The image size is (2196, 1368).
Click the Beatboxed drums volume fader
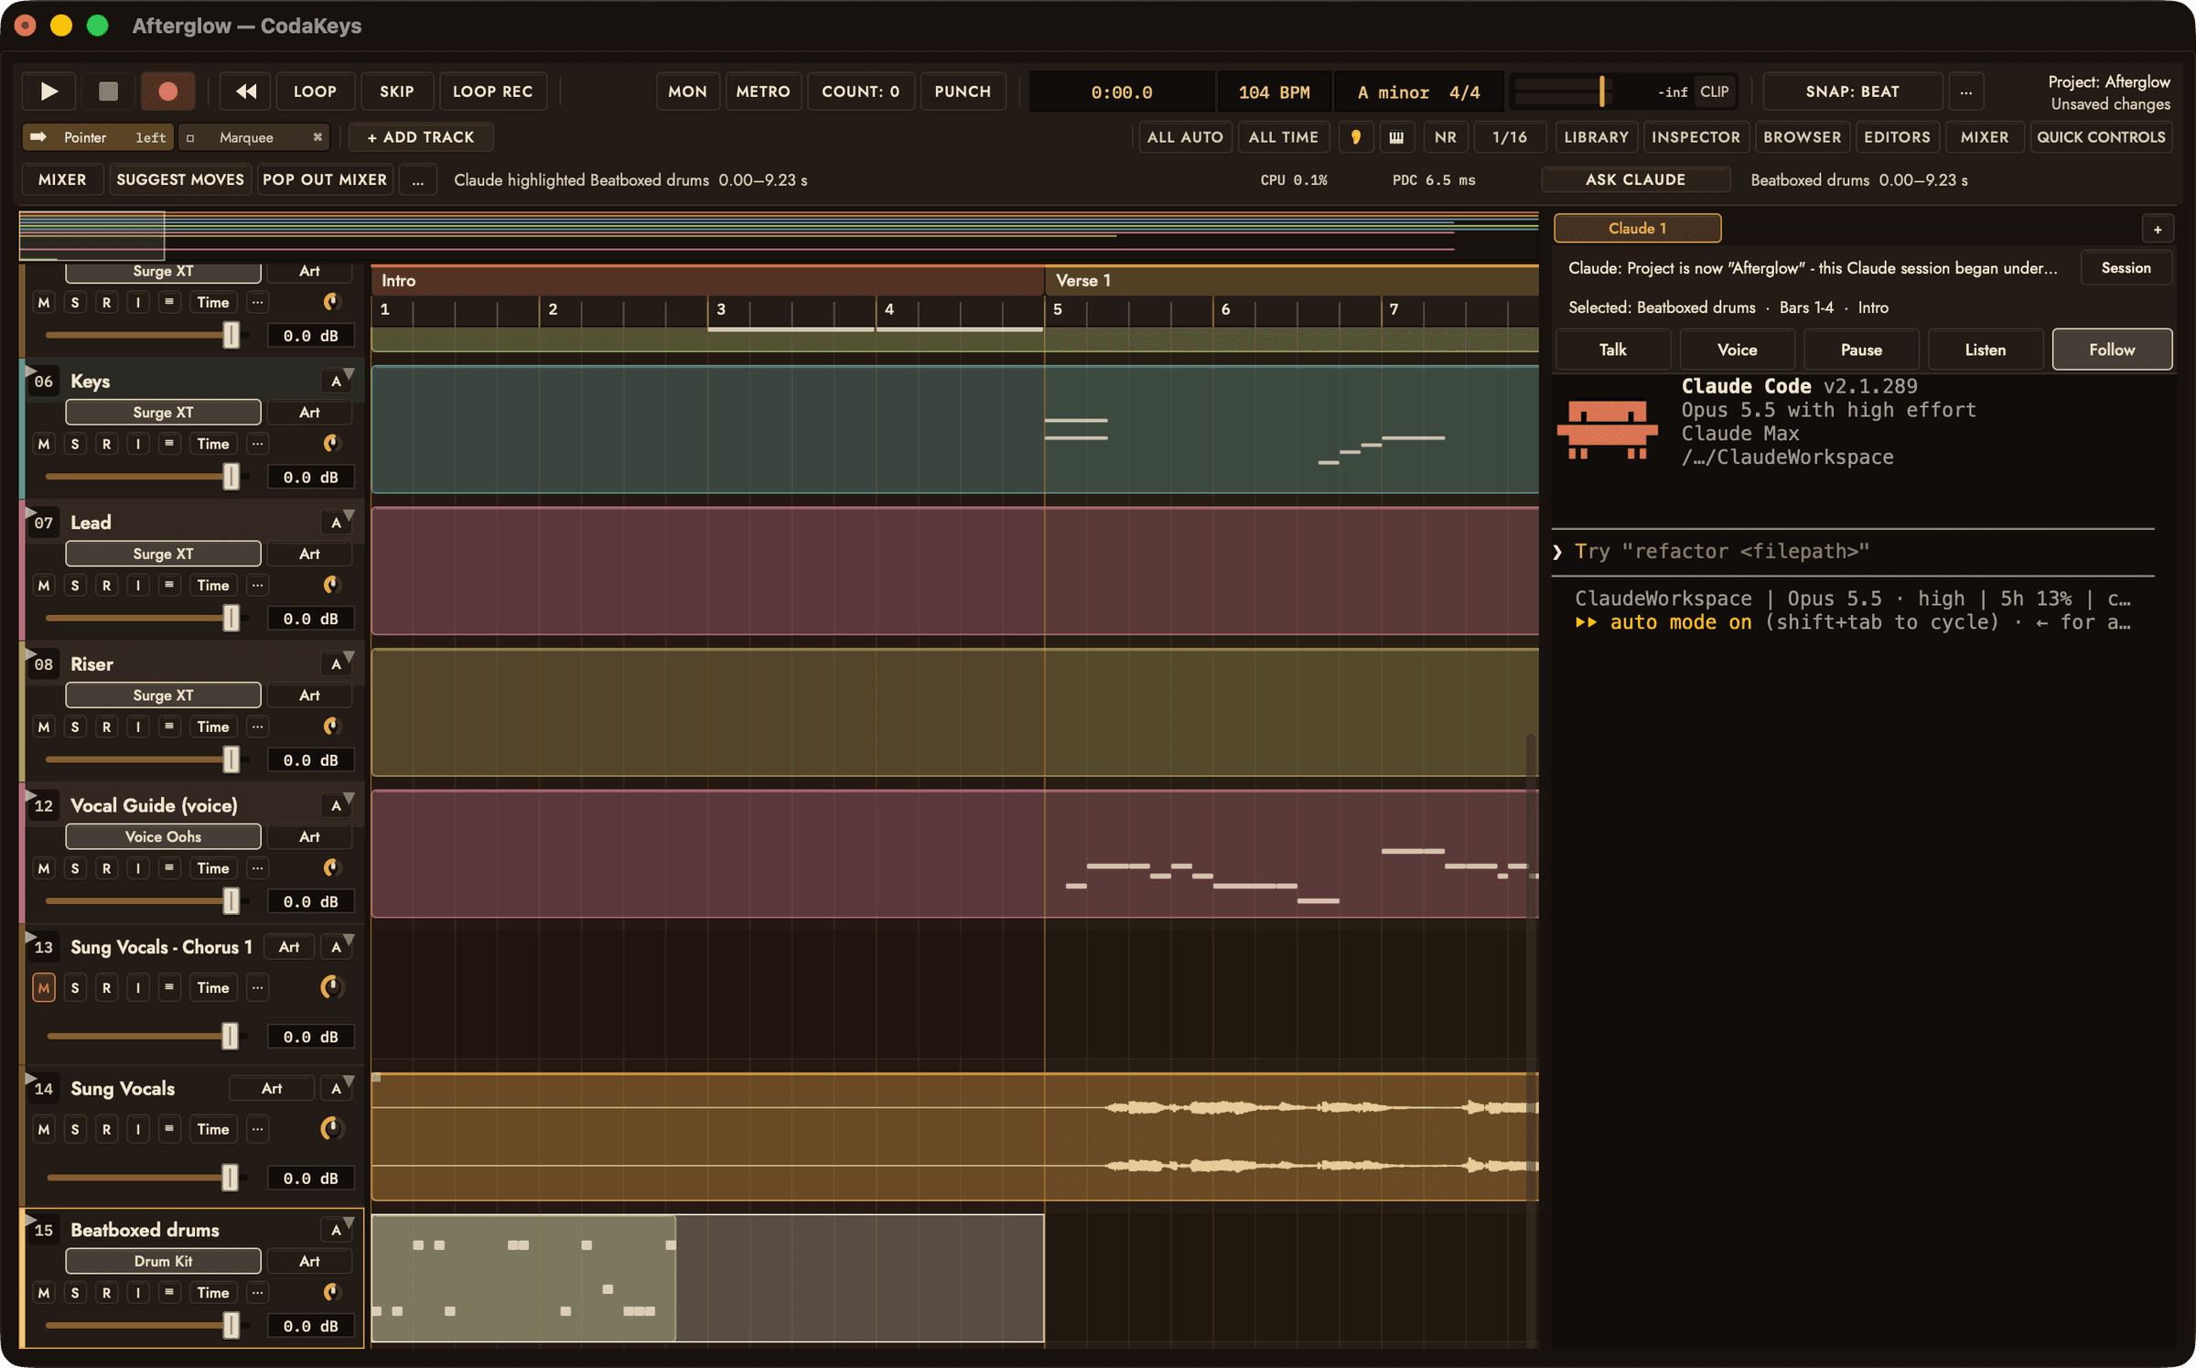click(231, 1325)
